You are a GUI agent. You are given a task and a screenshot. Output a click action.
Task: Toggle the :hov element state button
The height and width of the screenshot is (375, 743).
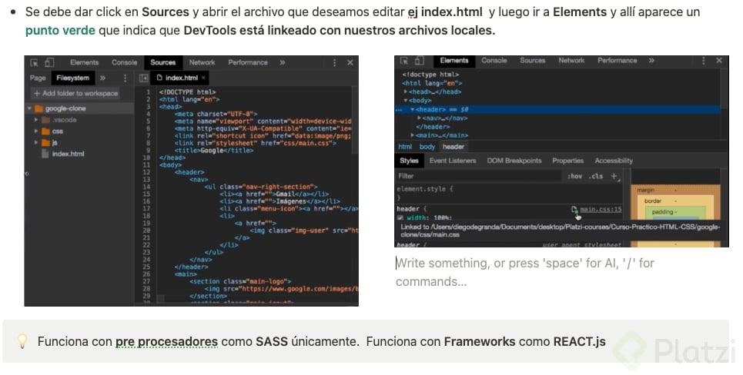click(575, 176)
